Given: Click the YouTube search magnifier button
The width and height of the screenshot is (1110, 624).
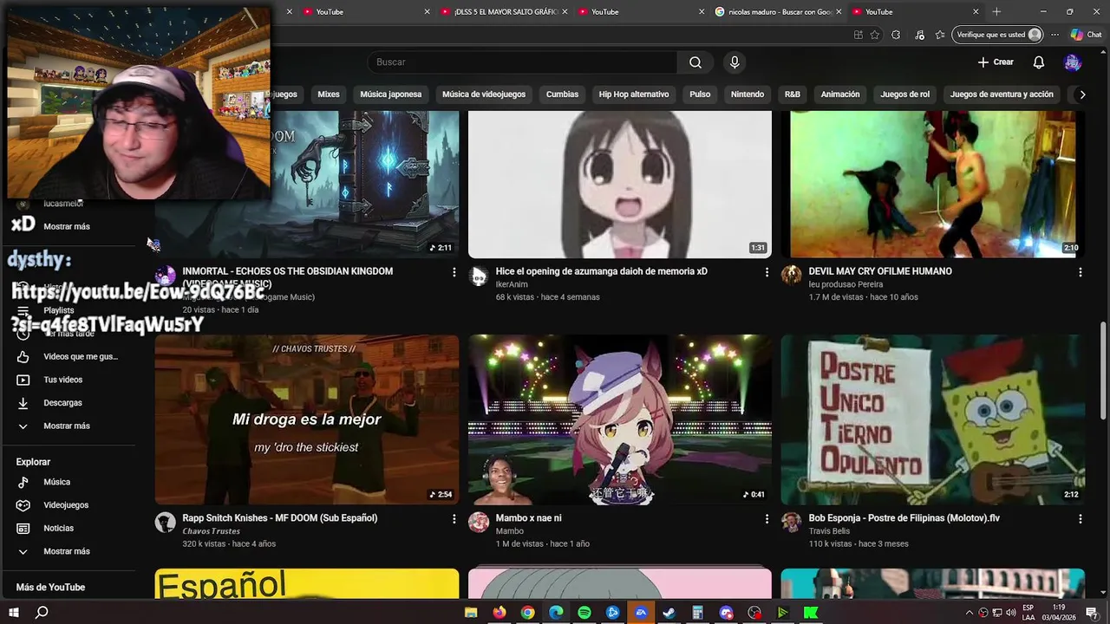Looking at the screenshot, I should coord(695,62).
